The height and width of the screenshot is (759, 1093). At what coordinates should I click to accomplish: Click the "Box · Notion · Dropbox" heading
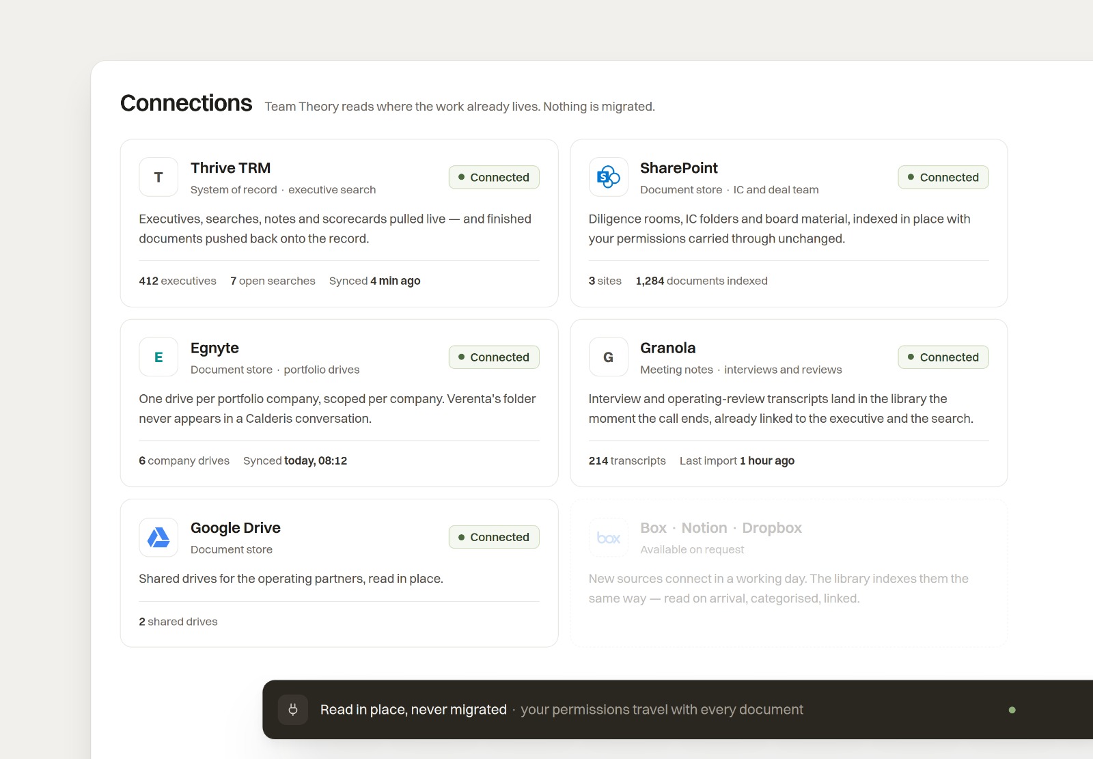pyautogui.click(x=721, y=528)
